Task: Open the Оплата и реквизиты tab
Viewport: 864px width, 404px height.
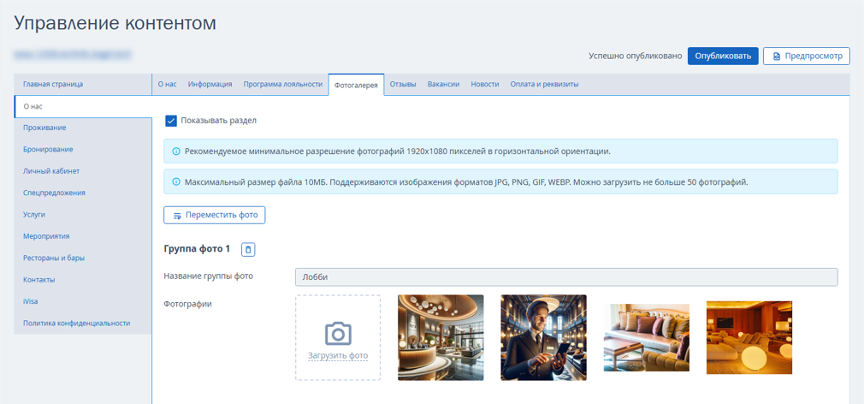Action: point(544,85)
